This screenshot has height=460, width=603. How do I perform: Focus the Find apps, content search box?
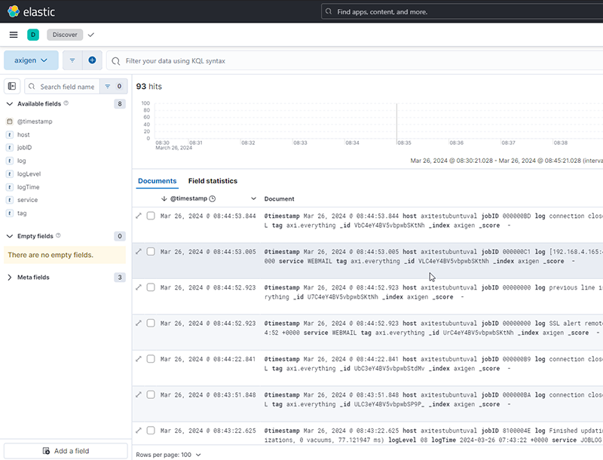point(461,11)
